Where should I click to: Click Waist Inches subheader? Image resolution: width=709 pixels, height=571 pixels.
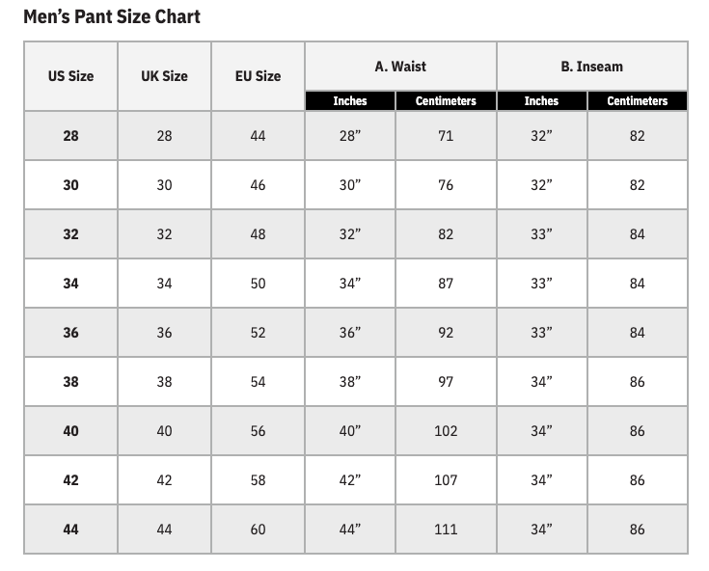[350, 101]
